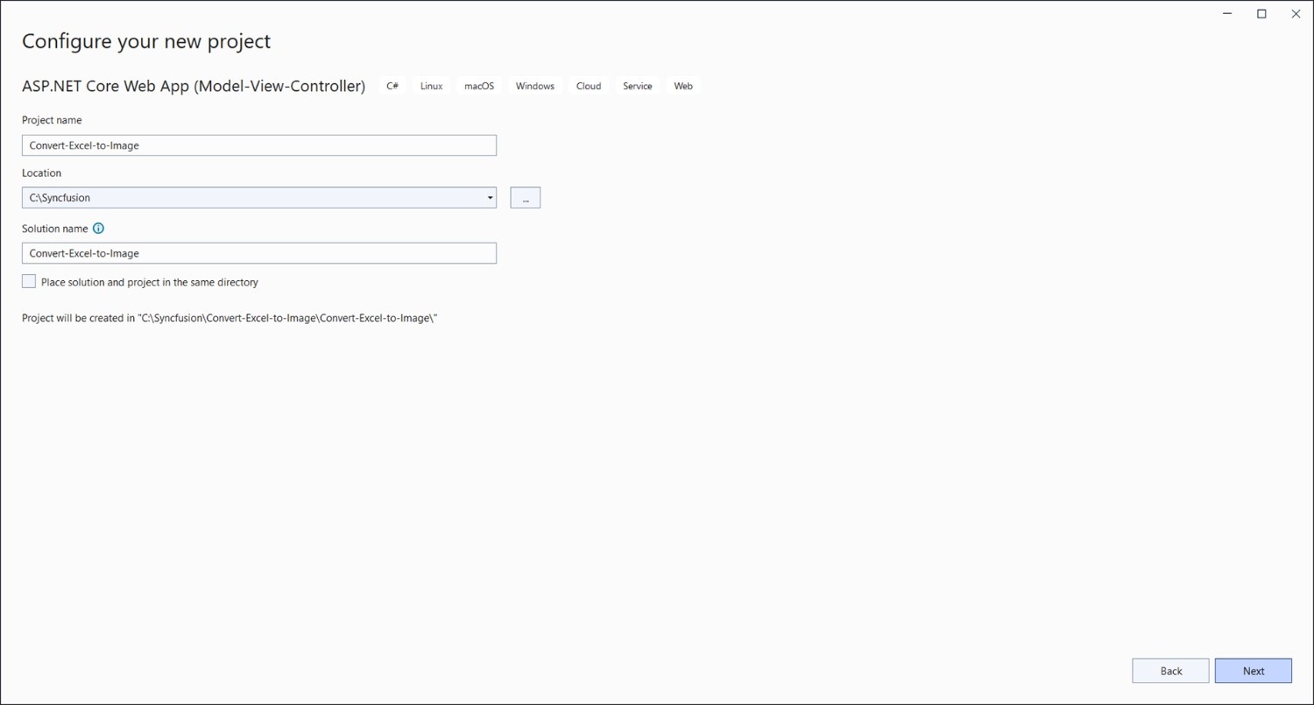This screenshot has width=1314, height=705.
Task: Click the Service project type tag
Action: click(637, 86)
